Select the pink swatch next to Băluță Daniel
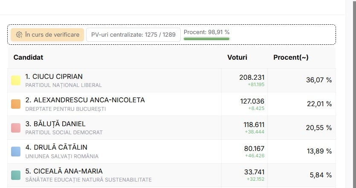Screen dimensions: 356x188 click(16, 127)
